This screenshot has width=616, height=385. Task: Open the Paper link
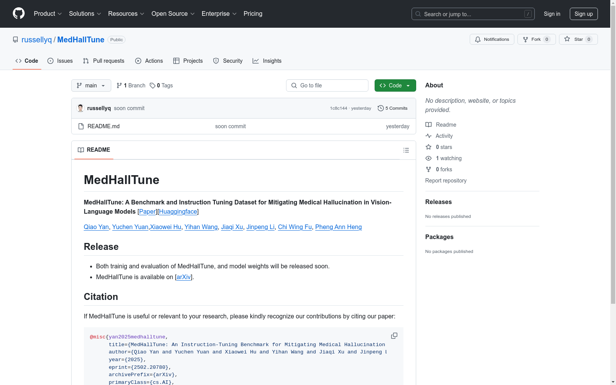[x=147, y=211]
